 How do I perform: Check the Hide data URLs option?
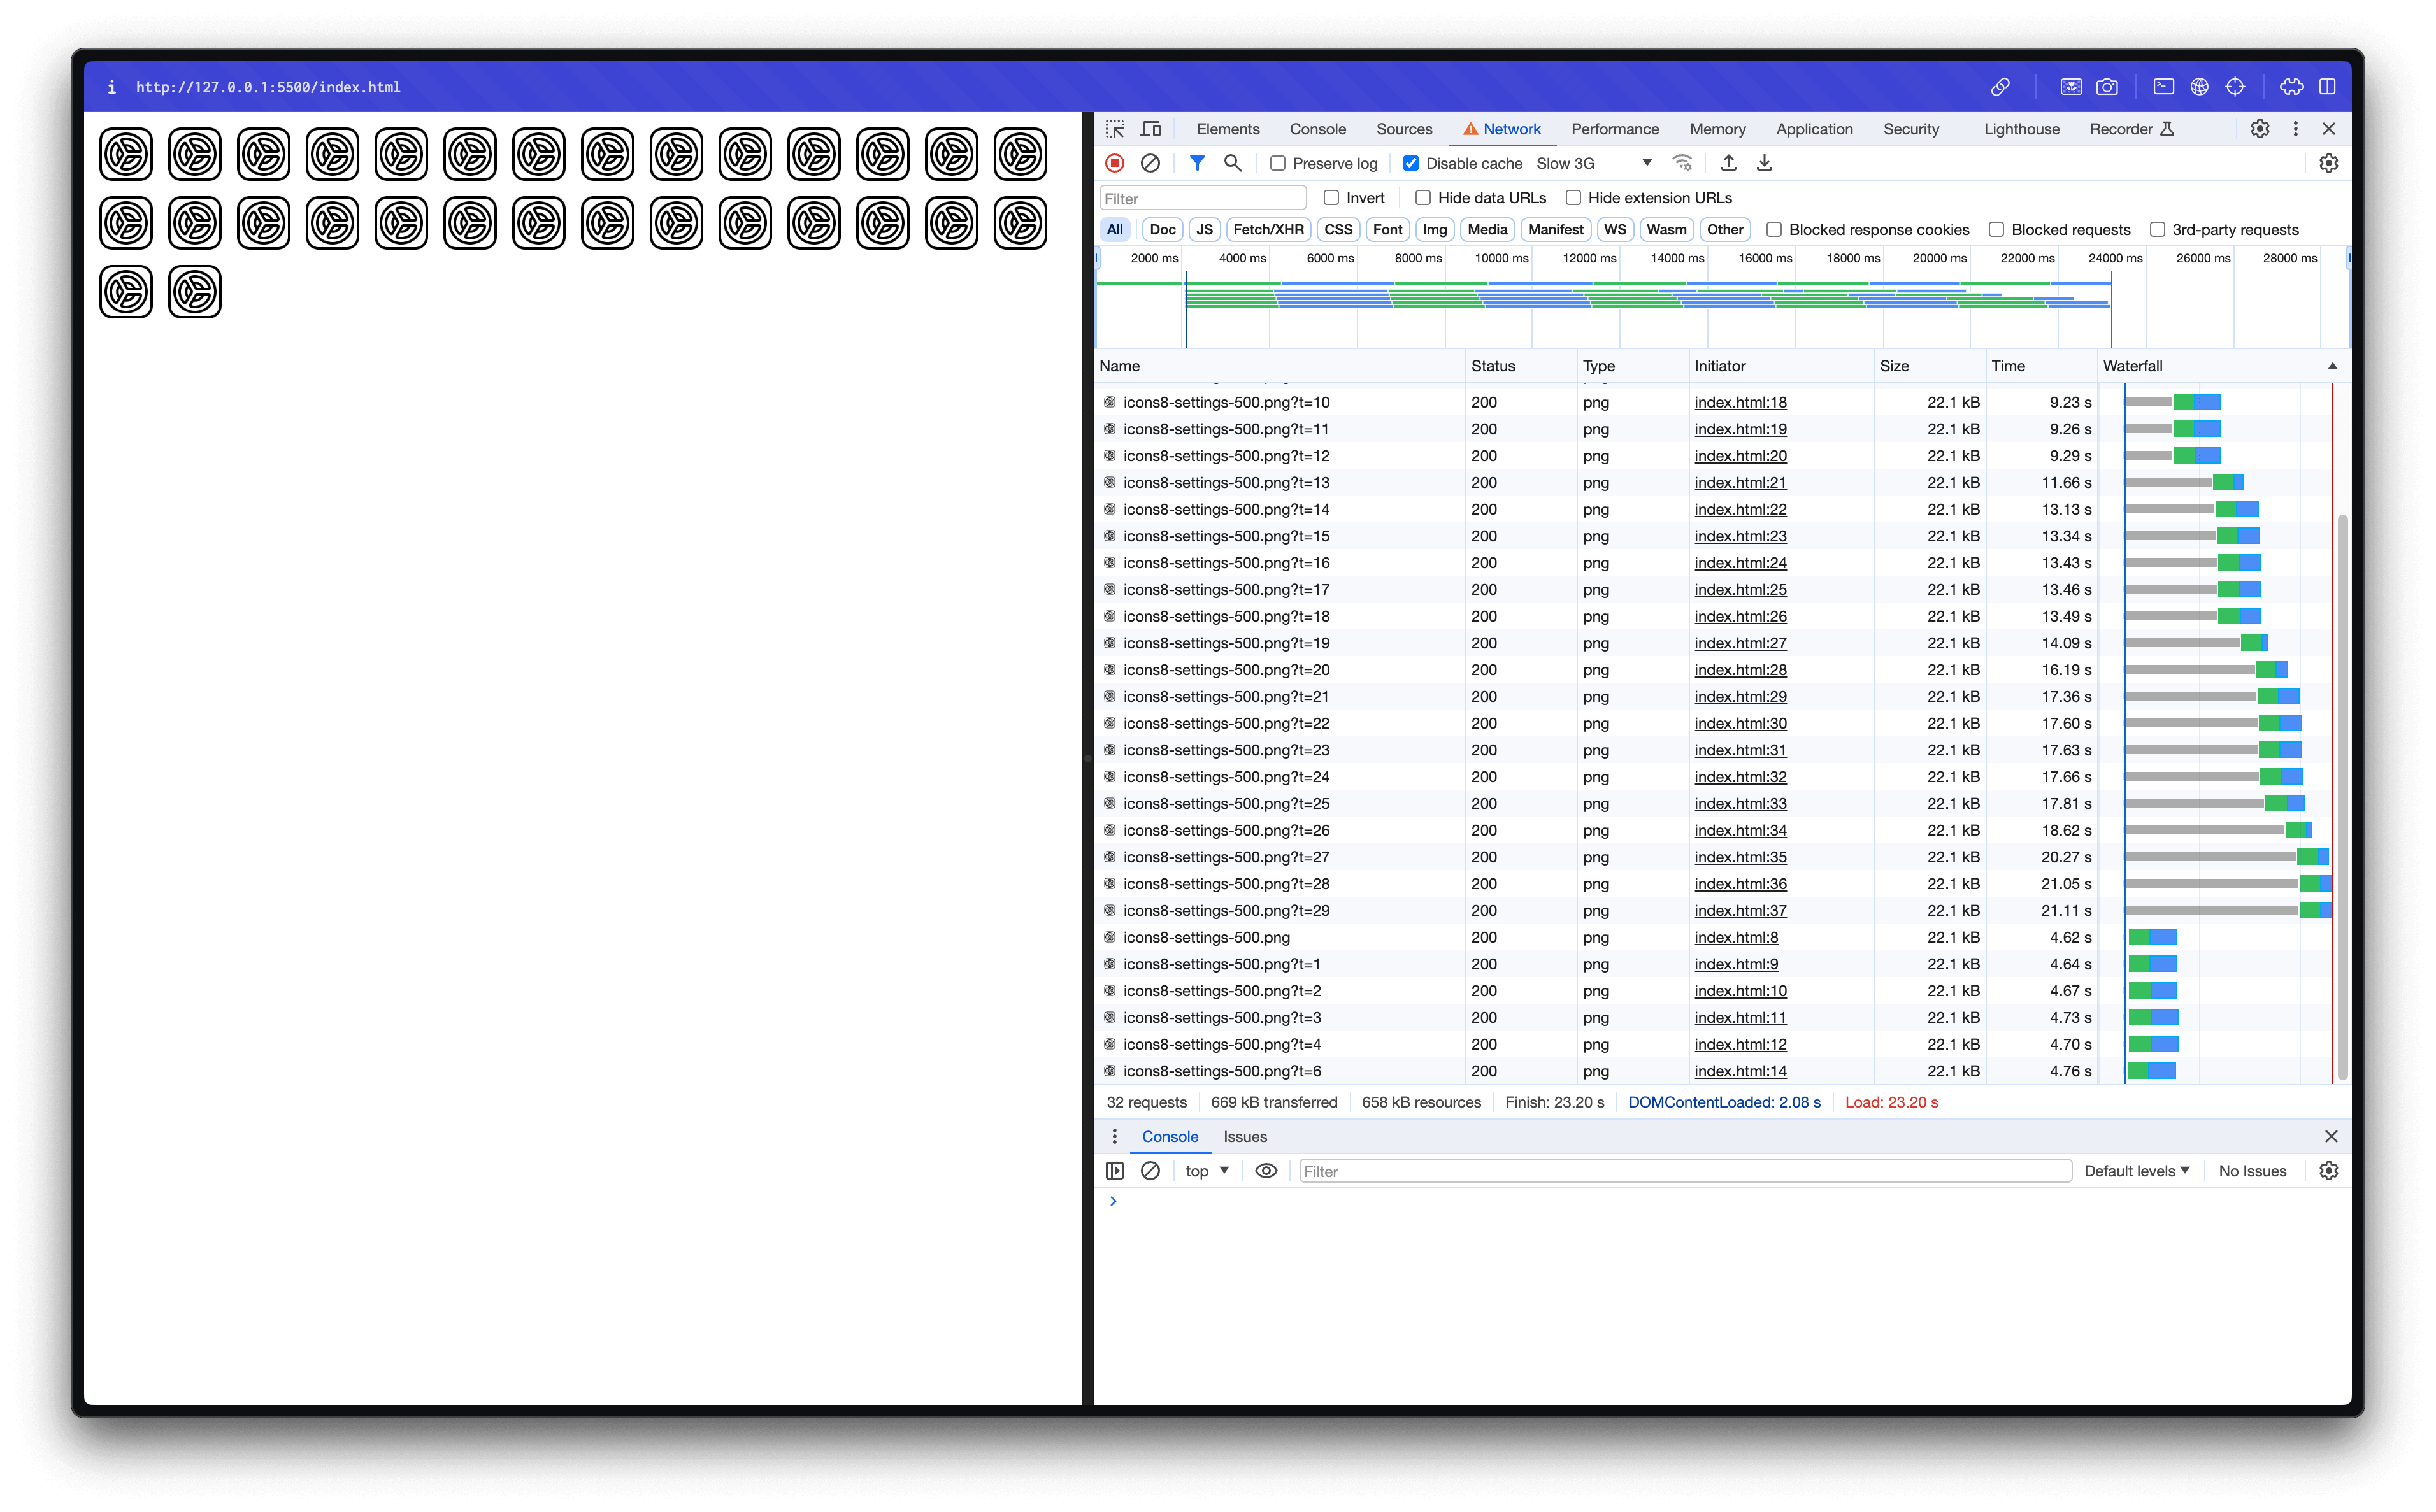[x=1422, y=198]
